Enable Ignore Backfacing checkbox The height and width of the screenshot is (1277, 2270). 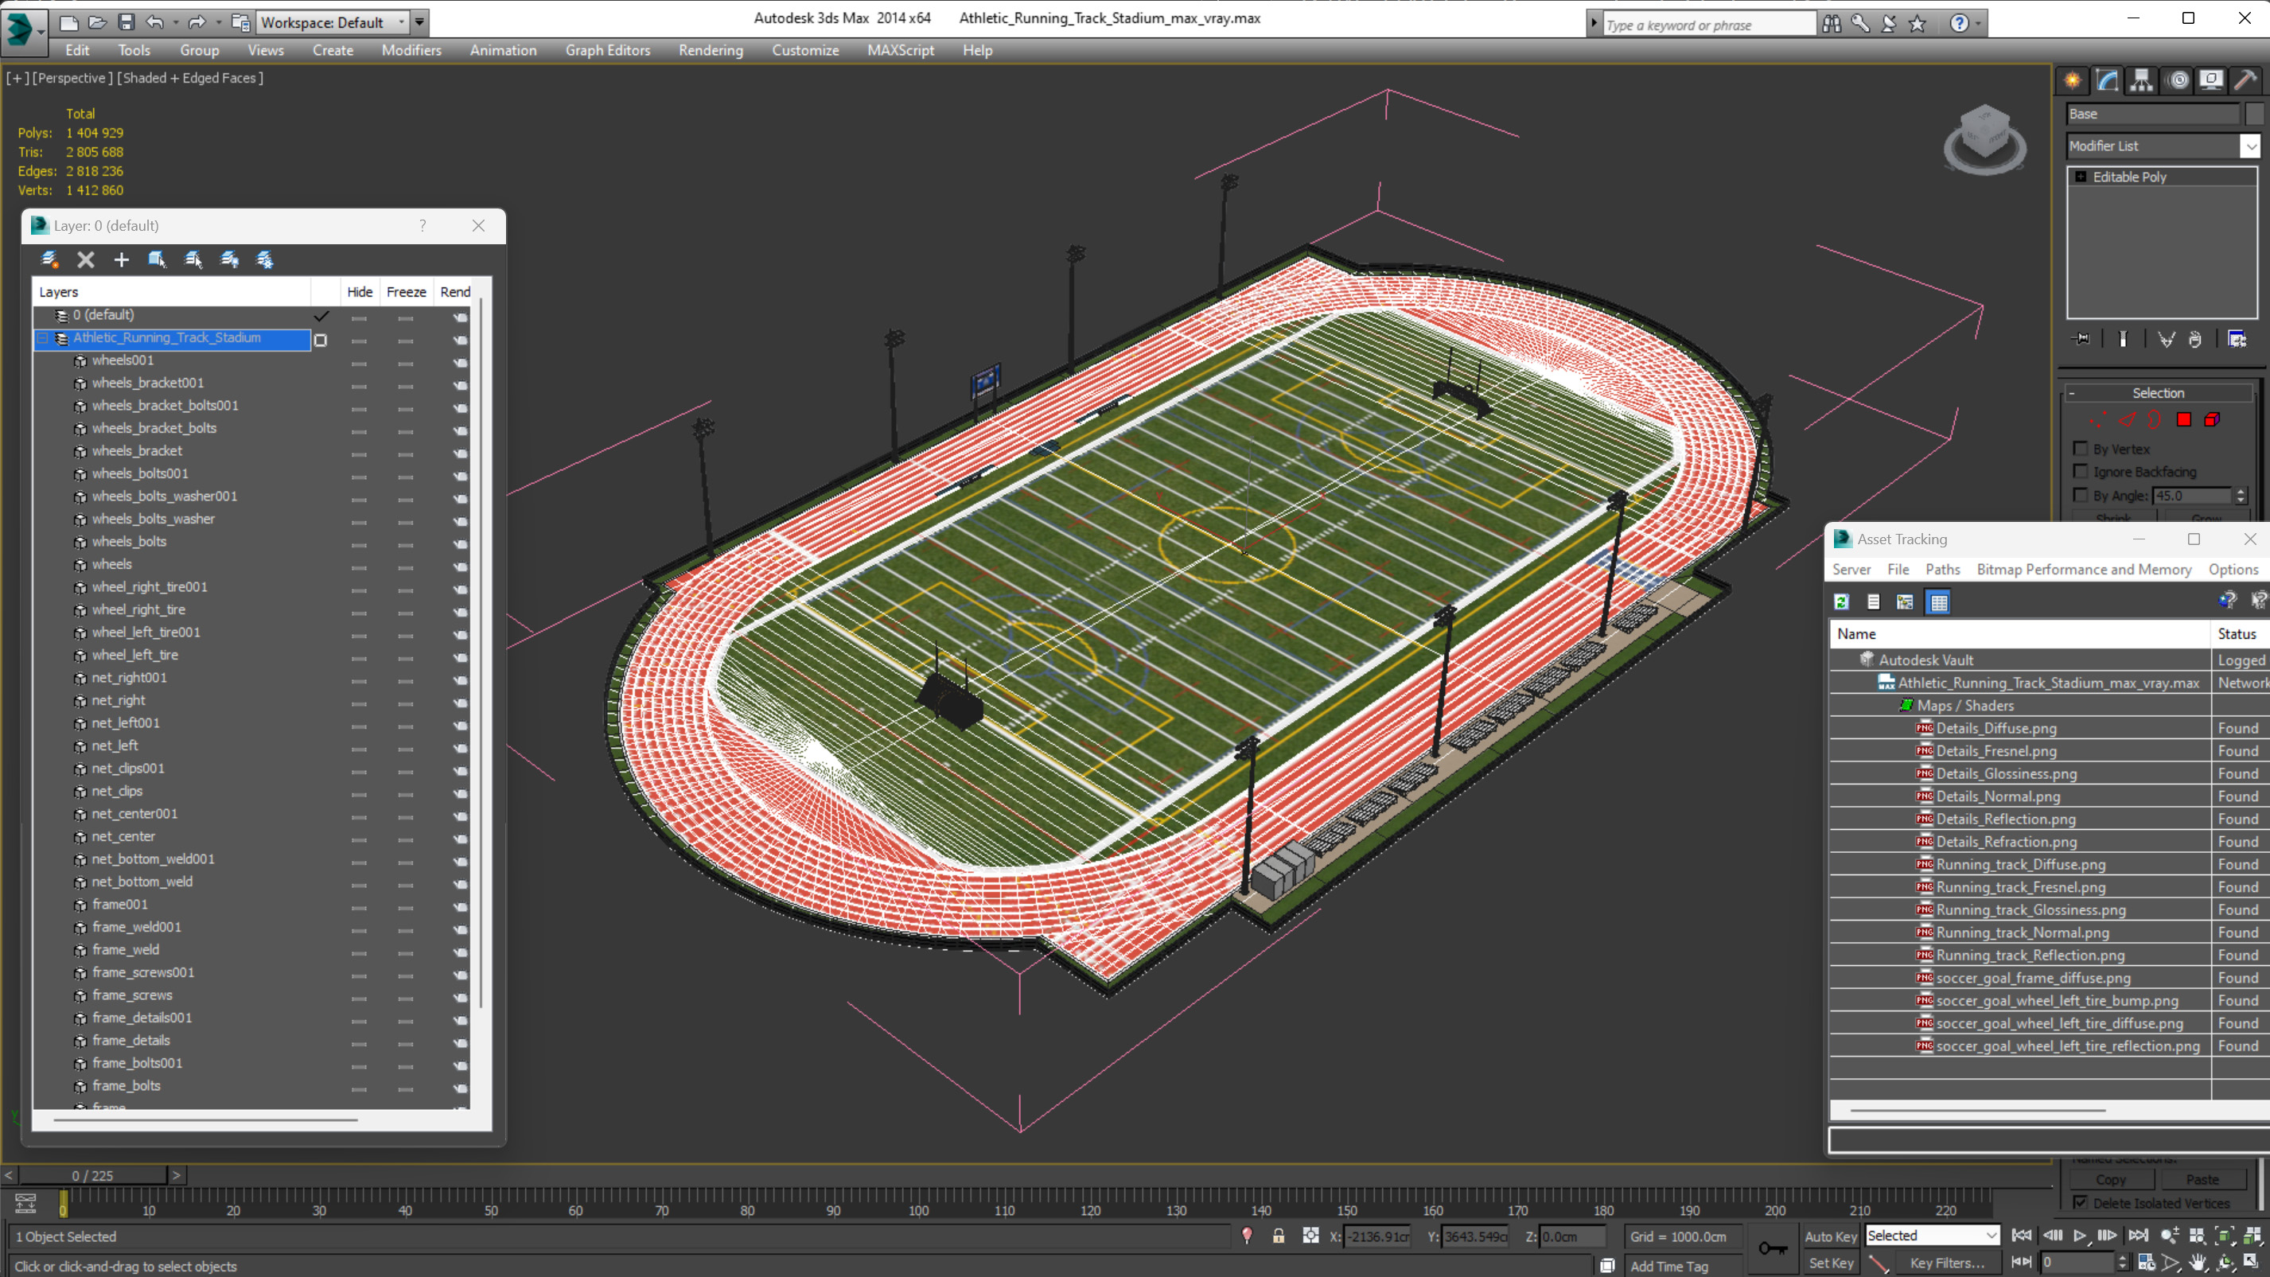click(2081, 472)
